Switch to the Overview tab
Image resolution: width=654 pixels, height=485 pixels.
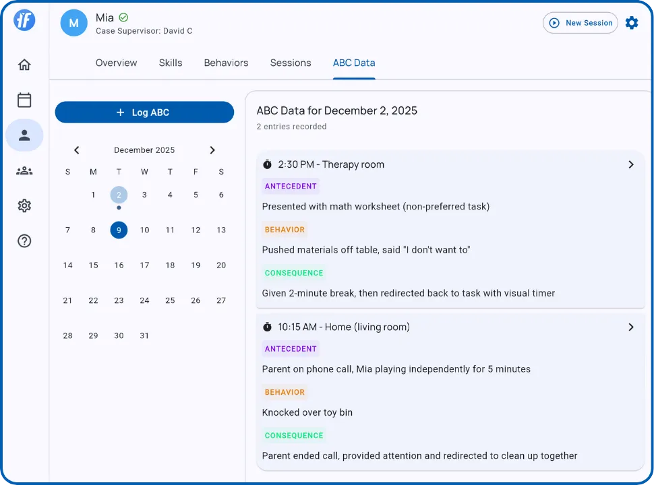[x=116, y=63]
